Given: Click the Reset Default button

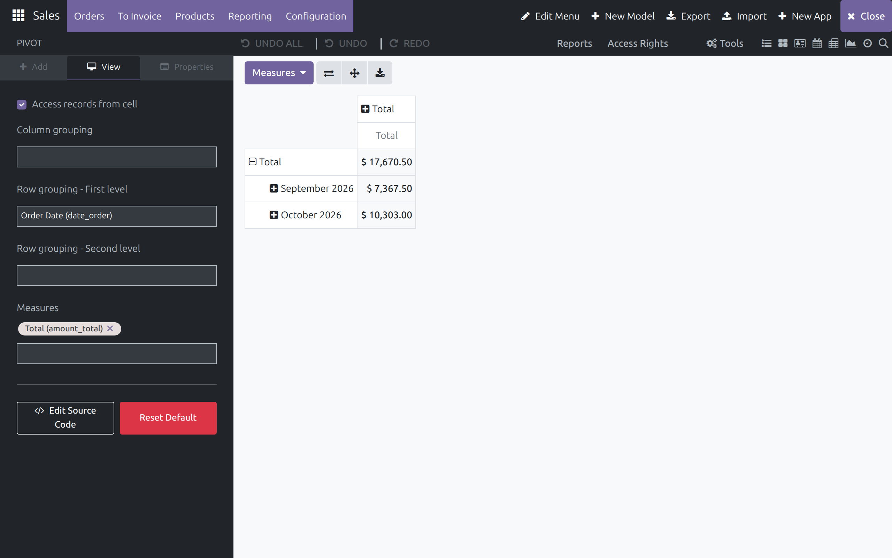Looking at the screenshot, I should (168, 418).
